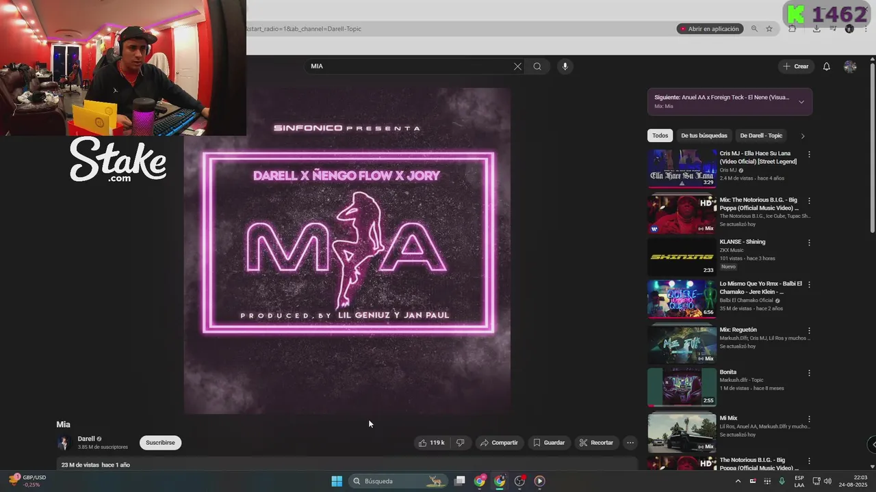Open Cris MJ - Ella Hace Su Lana thumbnail
The width and height of the screenshot is (876, 492).
click(x=682, y=168)
